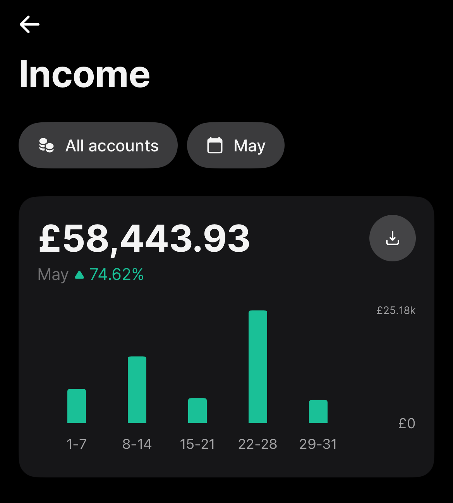Tap the £58,443.93 total amount
Image resolution: width=453 pixels, height=503 pixels.
pyautogui.click(x=144, y=239)
